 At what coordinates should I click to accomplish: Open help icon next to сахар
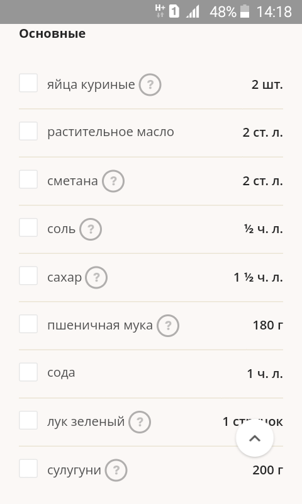[96, 277]
